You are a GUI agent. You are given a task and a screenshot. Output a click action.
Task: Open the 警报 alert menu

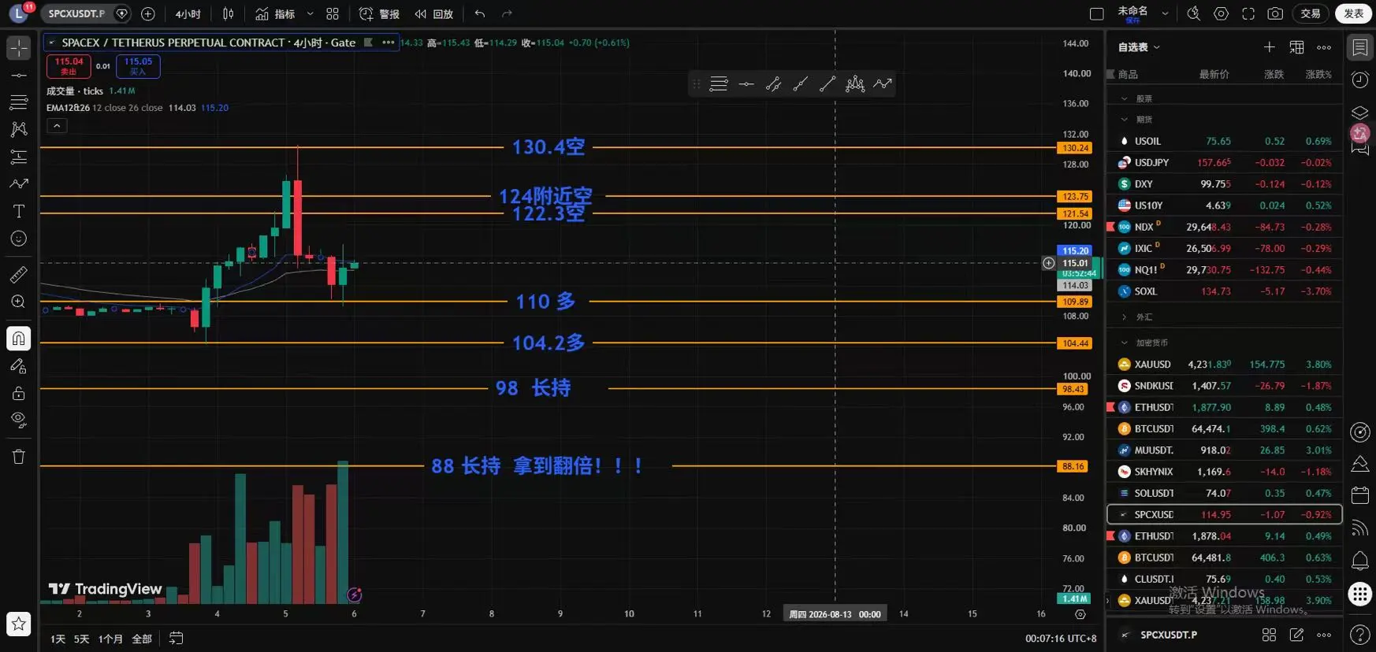[379, 13]
